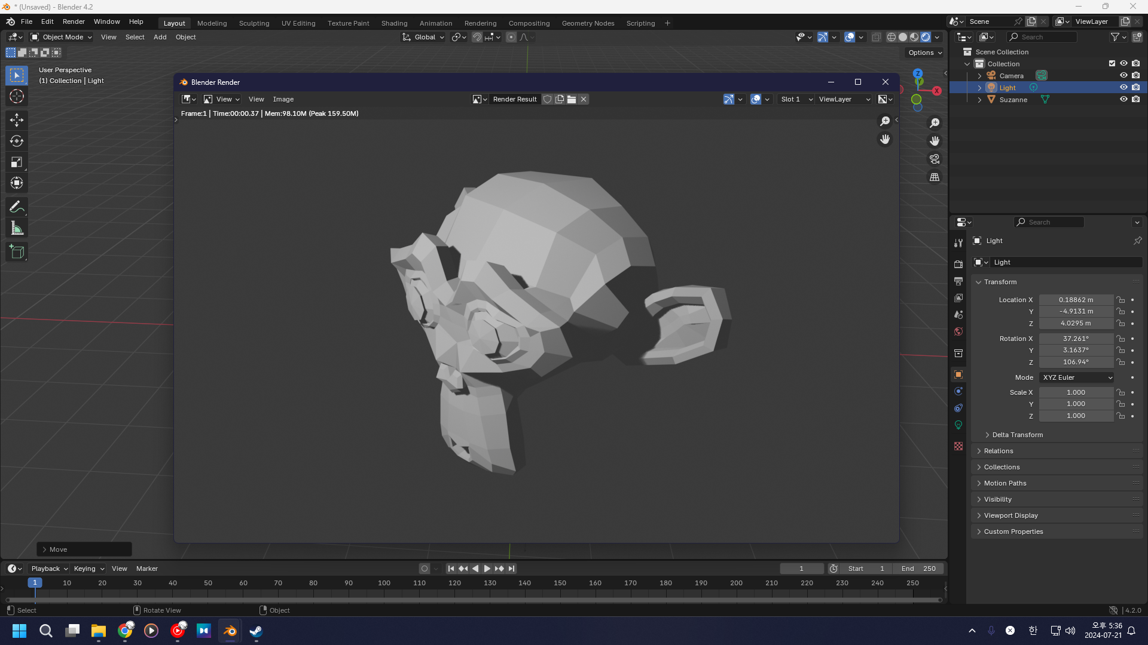The image size is (1148, 645).
Task: Toggle camera view in viewport
Action: pyautogui.click(x=935, y=159)
